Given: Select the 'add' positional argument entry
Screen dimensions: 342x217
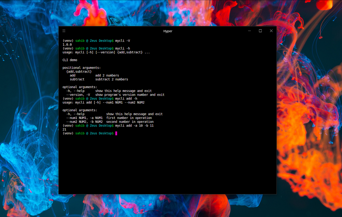Looking at the screenshot, I should pos(73,75).
